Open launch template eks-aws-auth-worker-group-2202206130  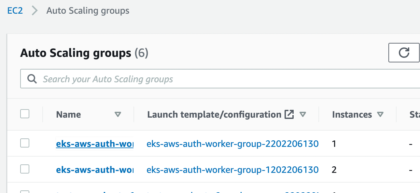pos(232,144)
